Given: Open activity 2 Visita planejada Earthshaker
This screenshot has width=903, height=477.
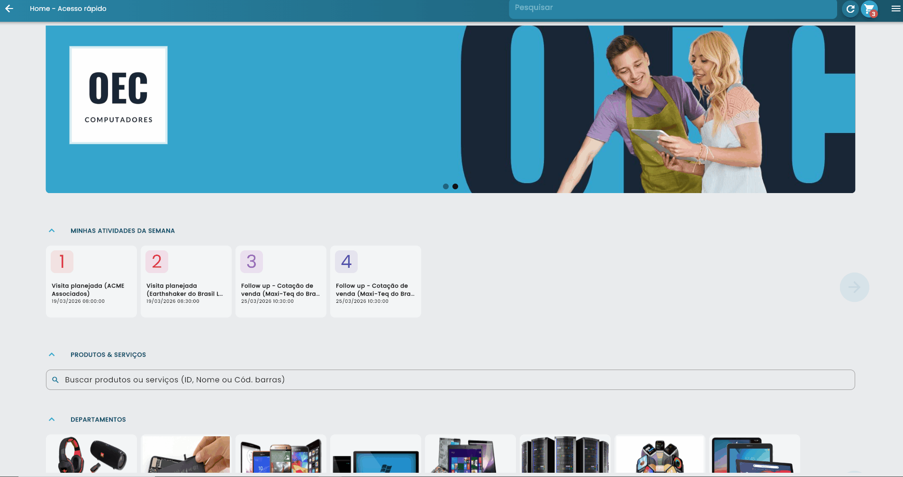Looking at the screenshot, I should tap(186, 282).
